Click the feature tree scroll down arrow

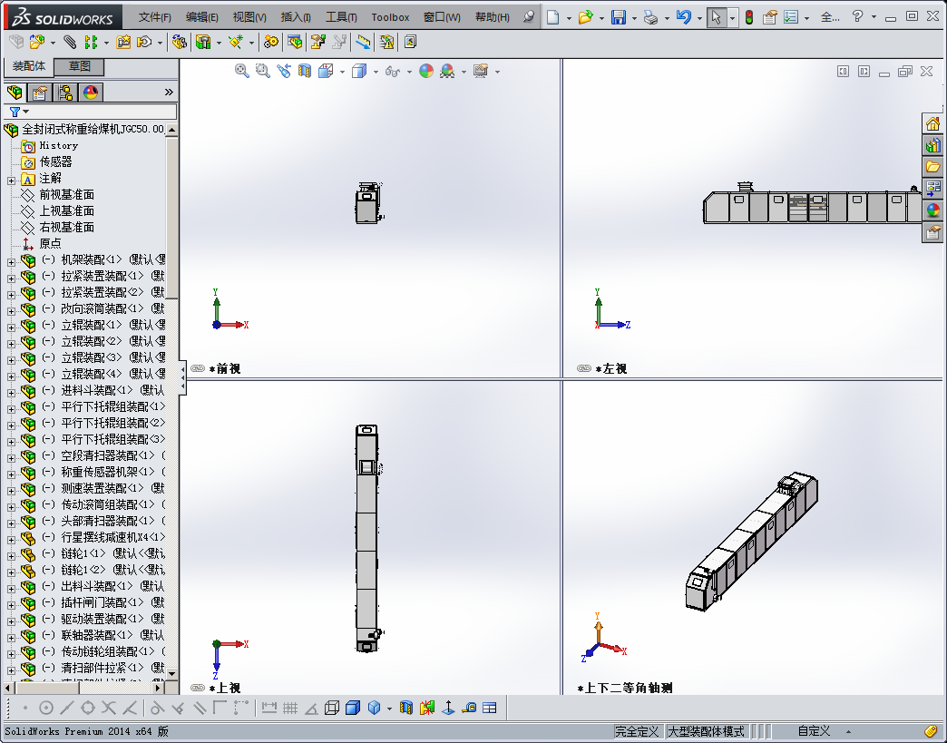click(172, 673)
